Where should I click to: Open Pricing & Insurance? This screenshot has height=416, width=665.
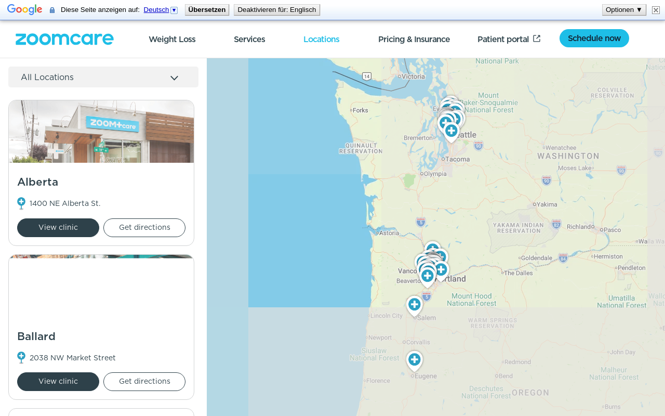pos(414,40)
